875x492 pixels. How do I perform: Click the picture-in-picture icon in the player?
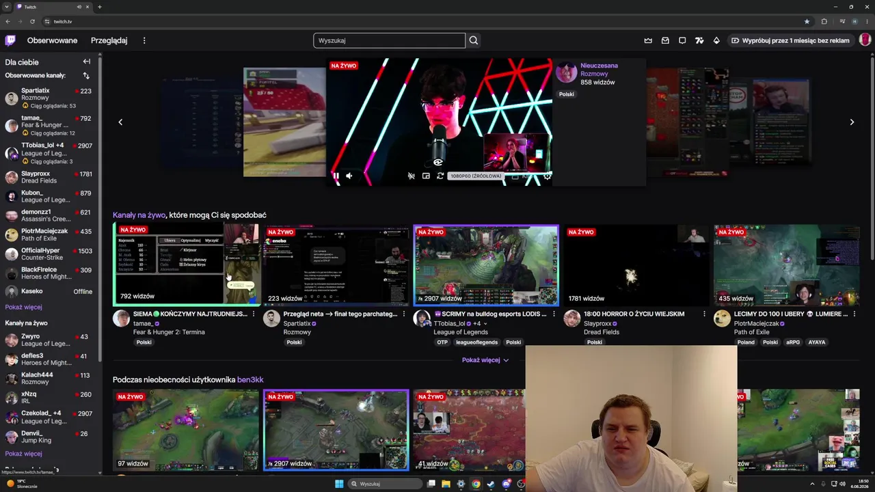426,176
